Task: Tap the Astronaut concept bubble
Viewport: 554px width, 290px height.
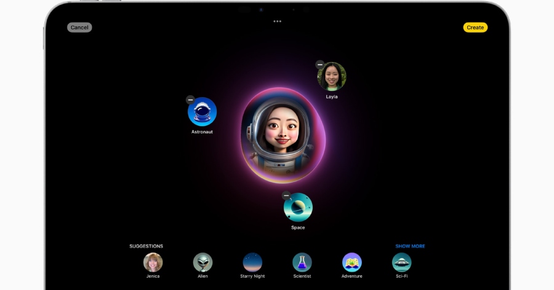Action: [x=203, y=112]
